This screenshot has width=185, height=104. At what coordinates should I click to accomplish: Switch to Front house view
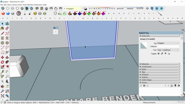[46, 8]
